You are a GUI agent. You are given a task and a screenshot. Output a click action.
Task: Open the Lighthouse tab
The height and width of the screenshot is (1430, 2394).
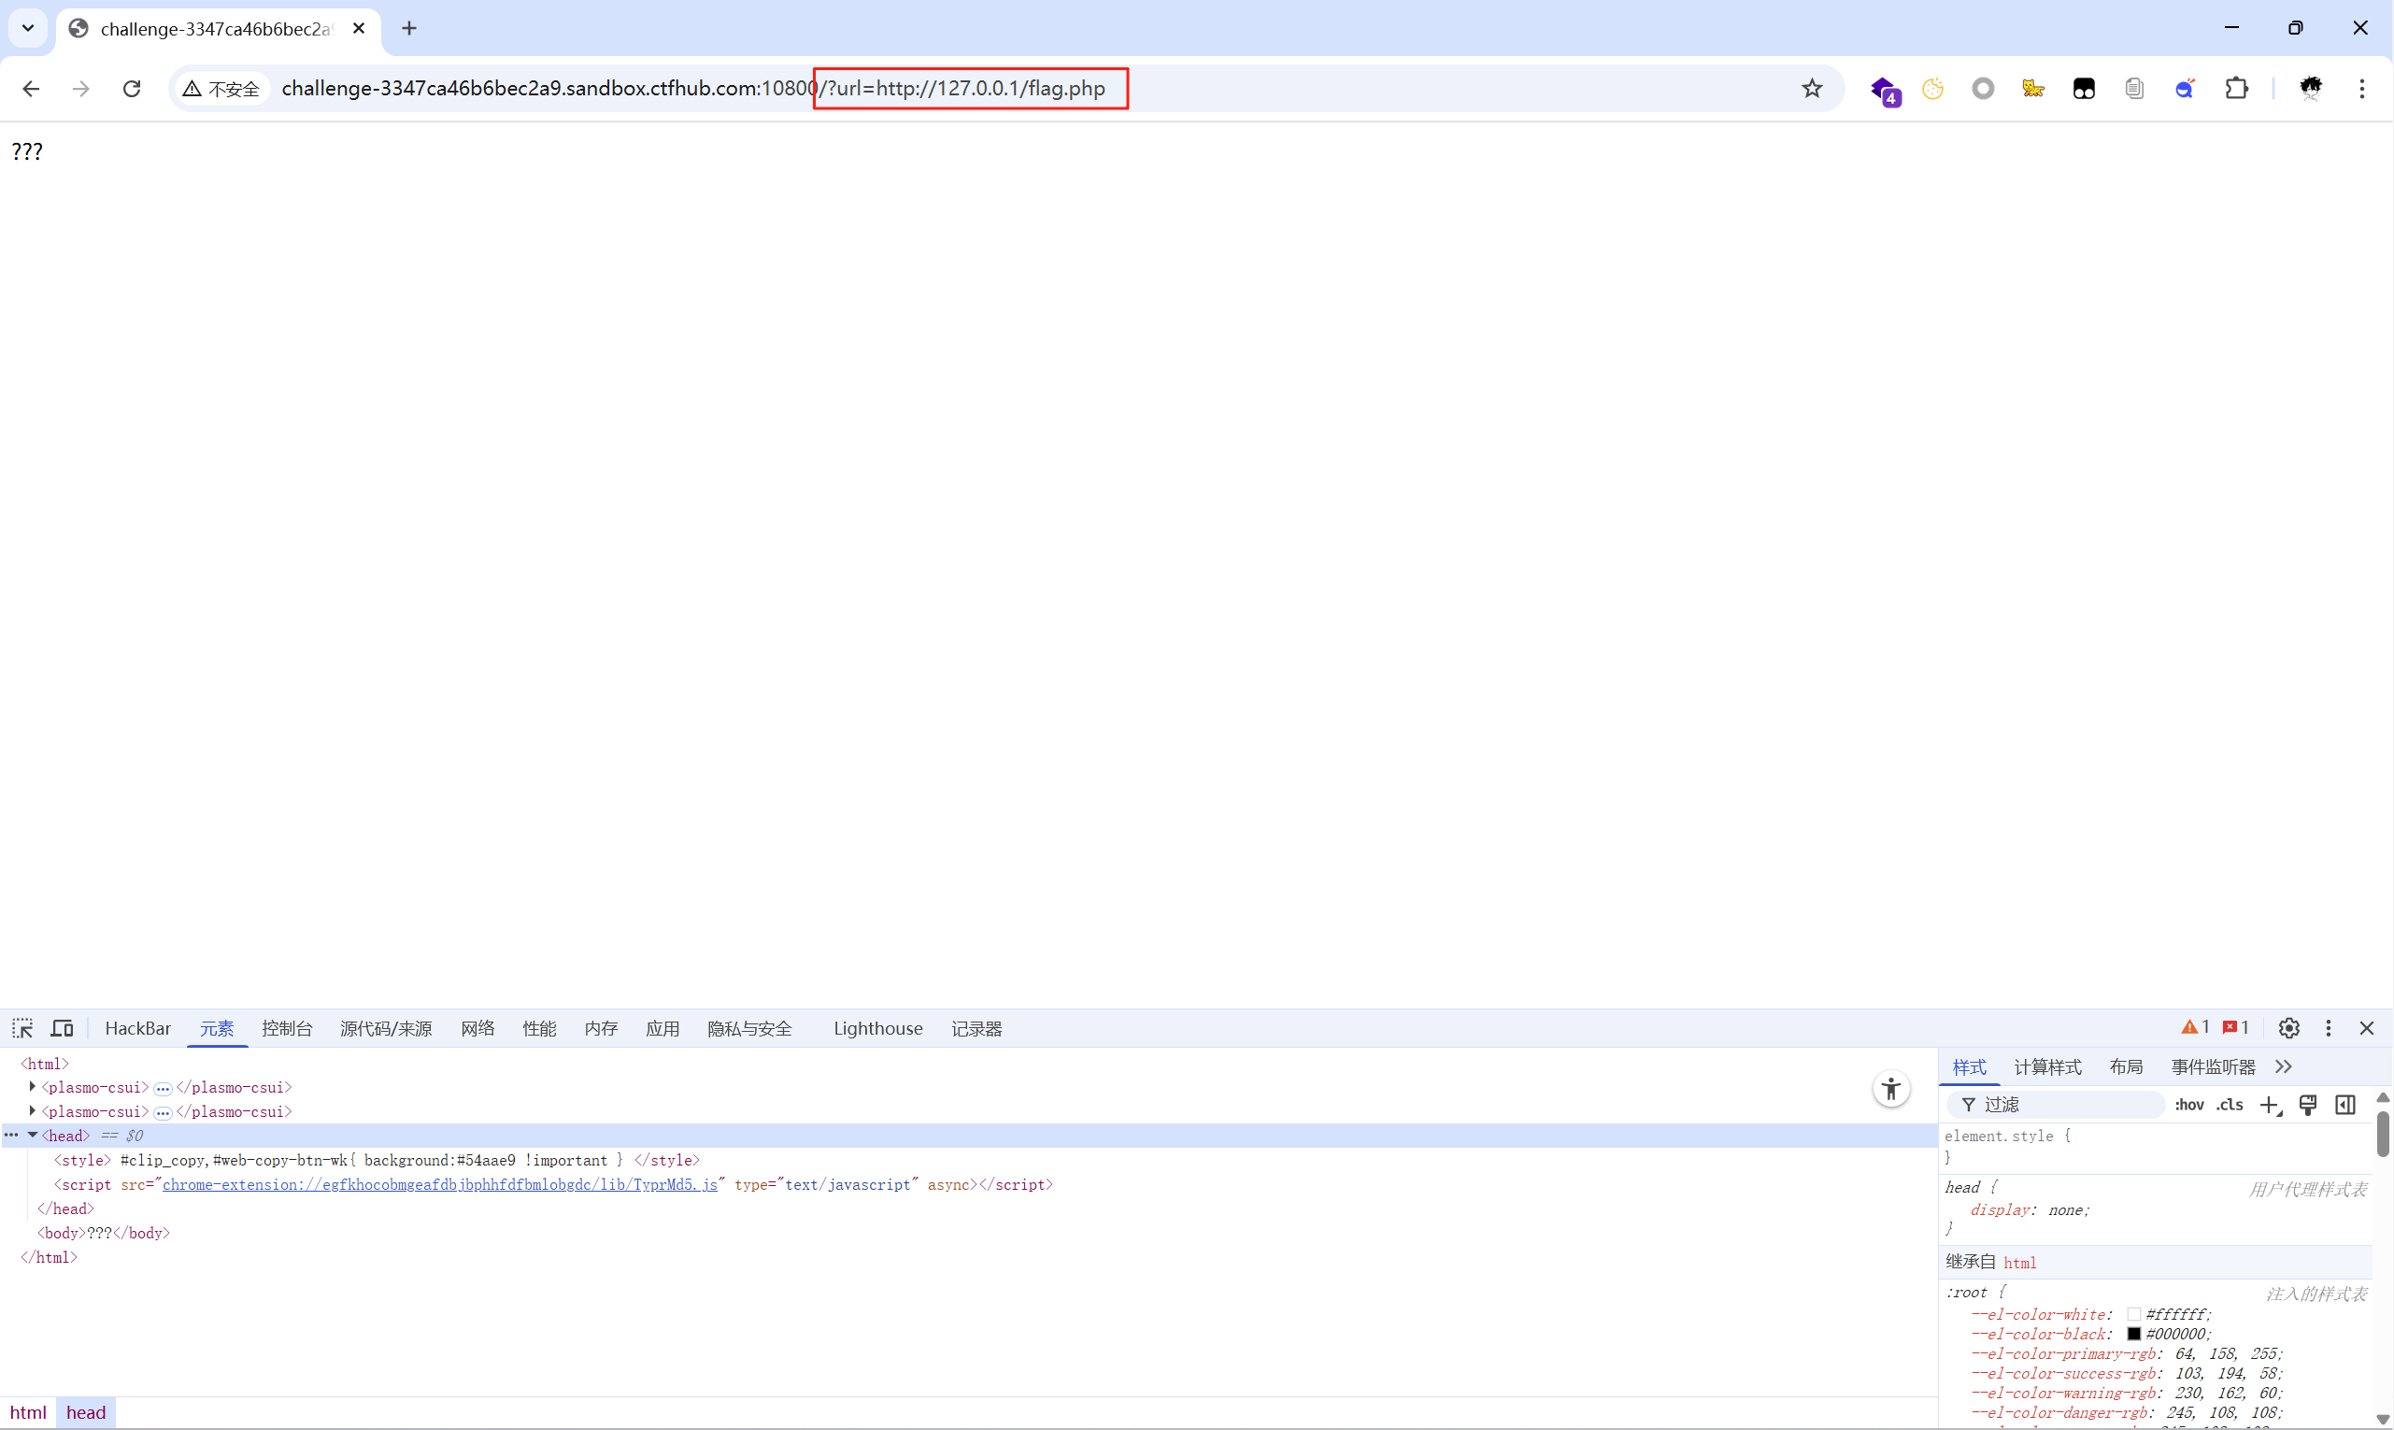click(877, 1028)
